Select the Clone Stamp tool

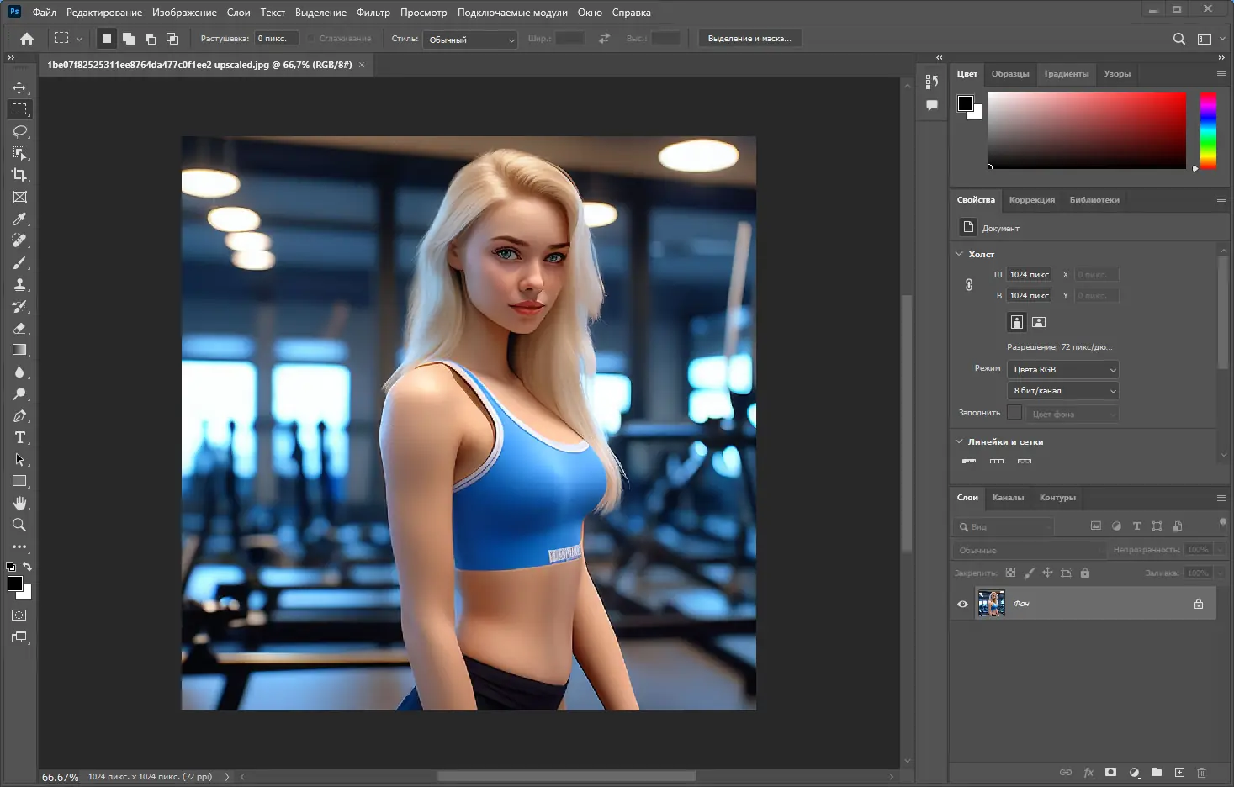pyautogui.click(x=19, y=284)
